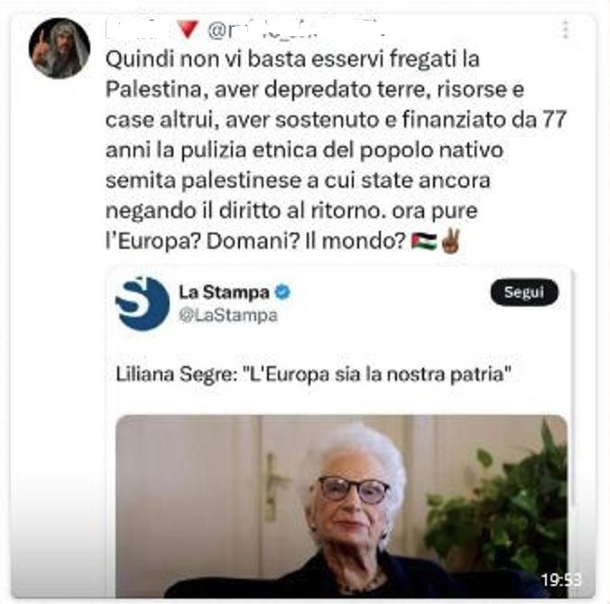Open the Liliana Segre headline text
The width and height of the screenshot is (610, 604).
tap(313, 375)
